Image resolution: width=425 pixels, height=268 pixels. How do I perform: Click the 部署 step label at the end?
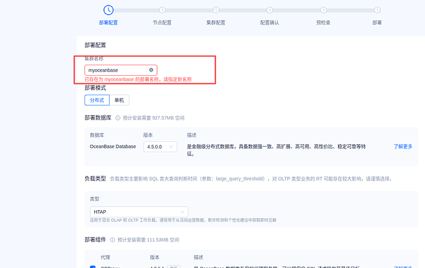click(377, 23)
